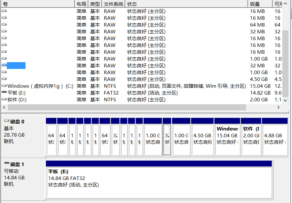
Task: Click the horizontal scrollbar thumb of the volume list
Action: (127, 107)
